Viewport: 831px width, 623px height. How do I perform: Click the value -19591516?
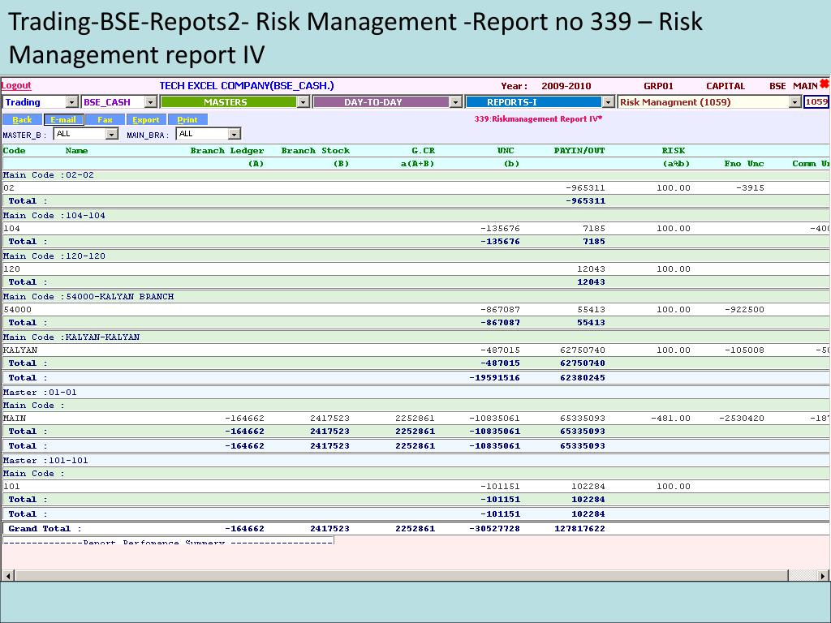[x=494, y=378]
